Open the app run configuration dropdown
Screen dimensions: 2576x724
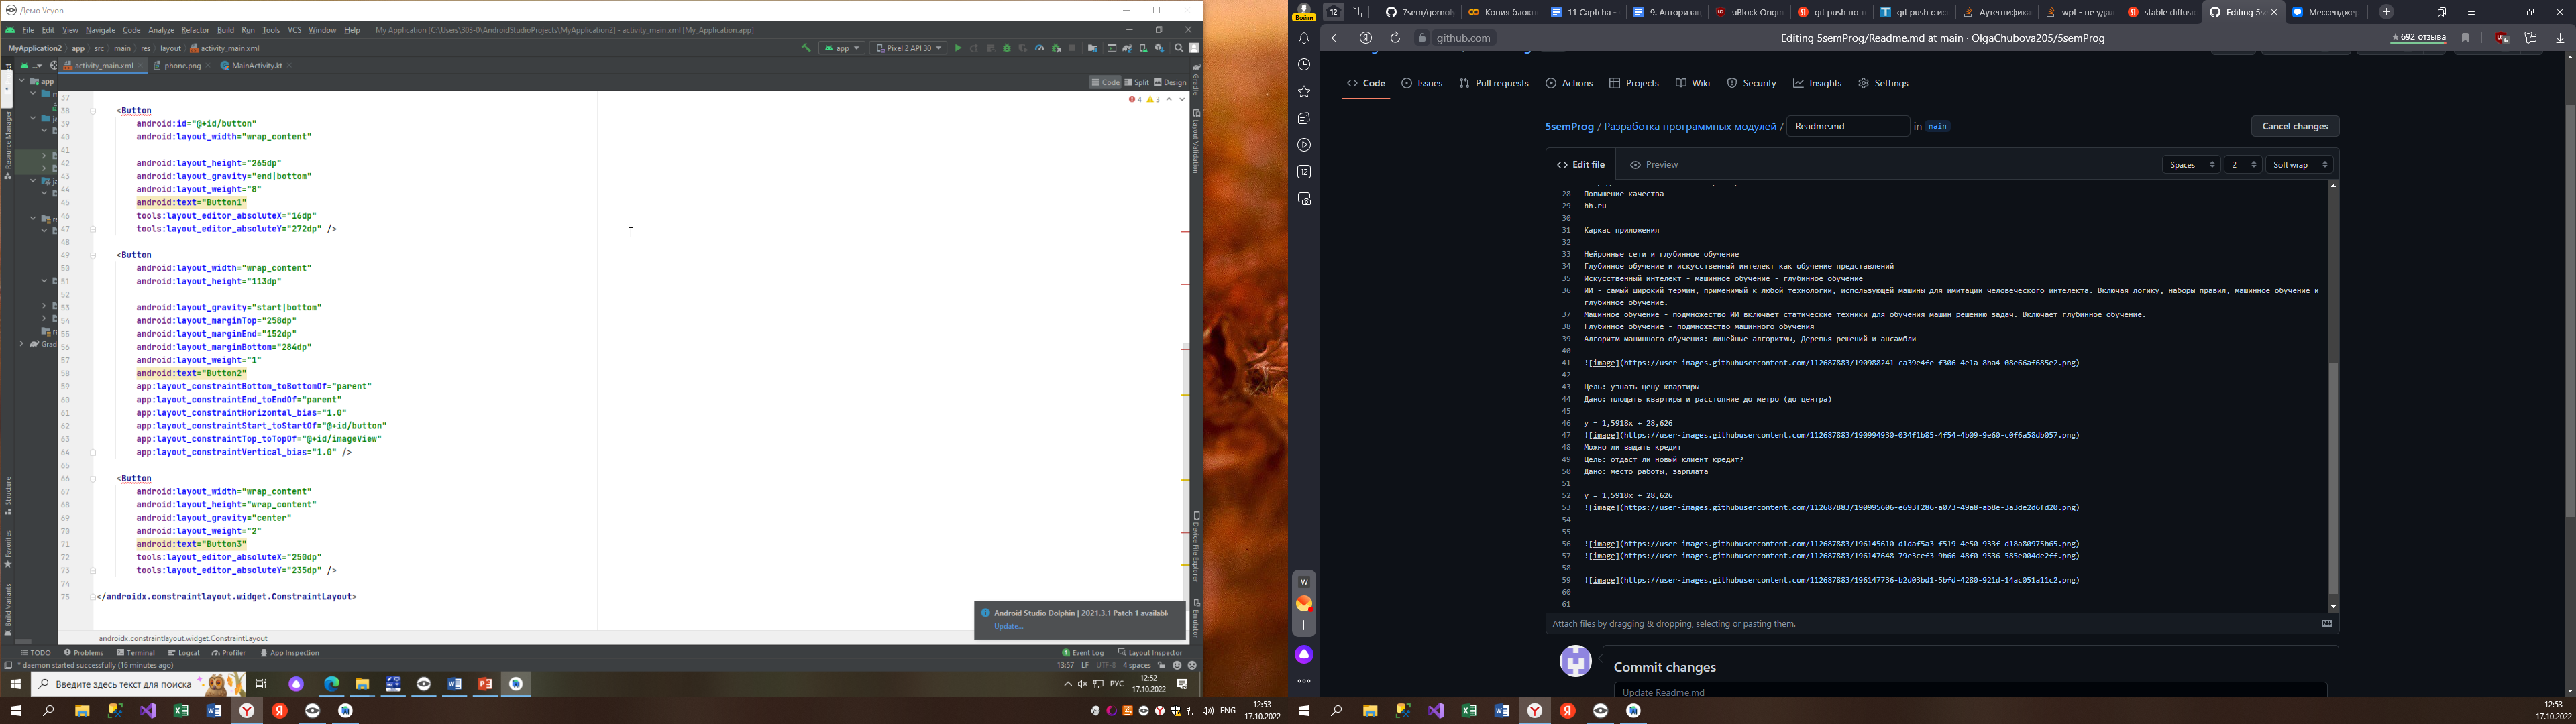tap(842, 48)
